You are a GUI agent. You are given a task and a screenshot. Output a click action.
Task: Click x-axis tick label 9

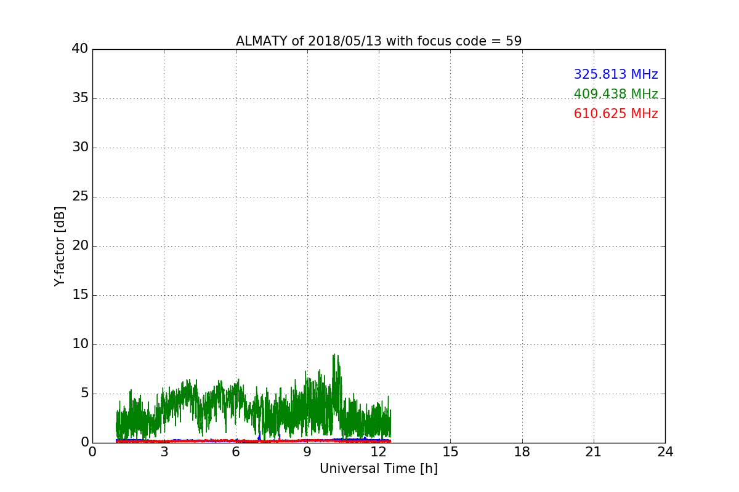coord(307,452)
